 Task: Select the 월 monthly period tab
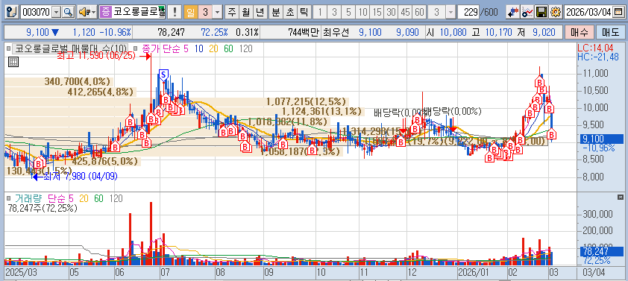click(x=245, y=13)
